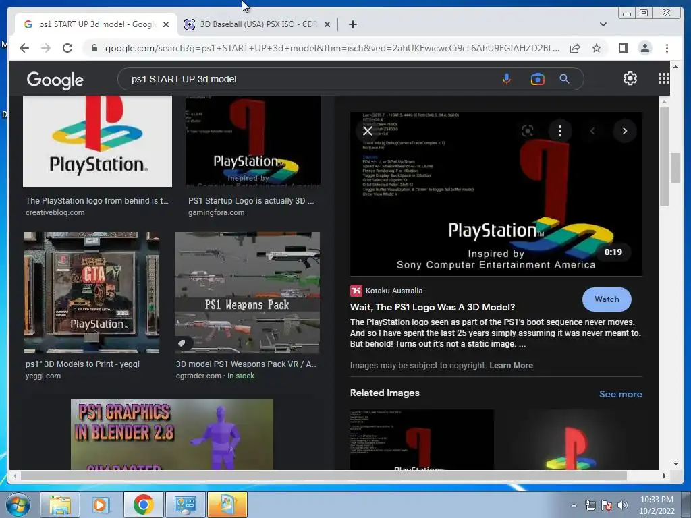Image resolution: width=691 pixels, height=518 pixels.
Task: Click the 'ps1" 3D Models to Print - yeggi' caption
Action: coord(82,364)
